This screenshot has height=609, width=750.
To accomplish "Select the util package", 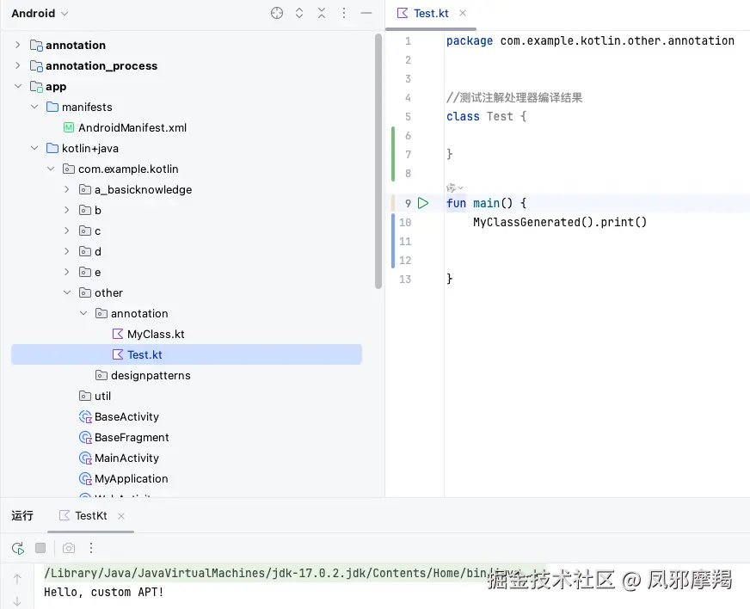I will (102, 397).
